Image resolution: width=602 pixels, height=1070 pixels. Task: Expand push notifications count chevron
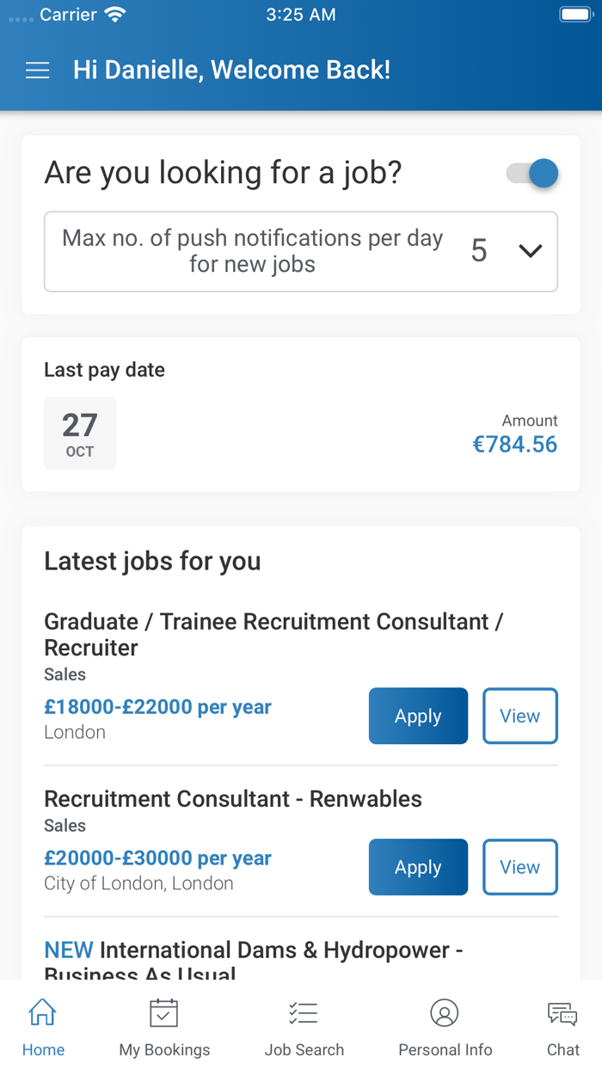(x=531, y=251)
